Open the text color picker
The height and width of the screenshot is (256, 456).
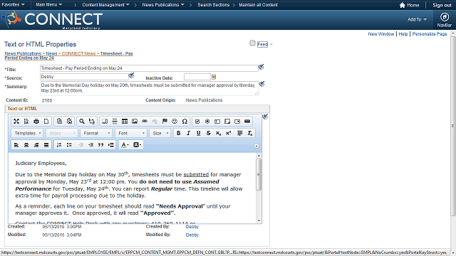(125, 145)
